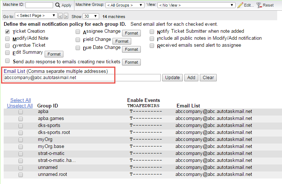Check the Assignee Change option

pos(78,32)
